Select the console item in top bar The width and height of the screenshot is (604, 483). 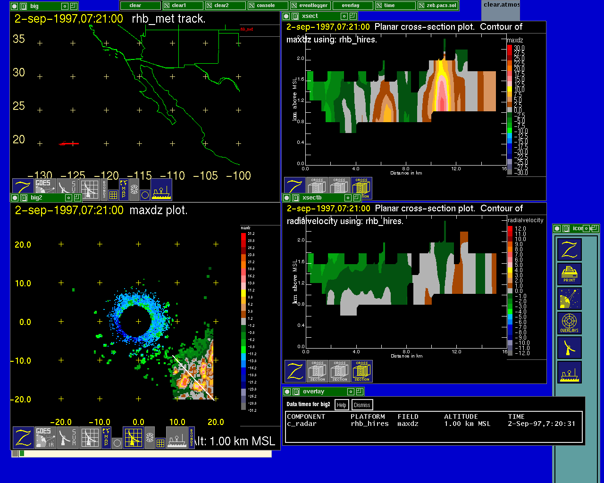pyautogui.click(x=266, y=6)
